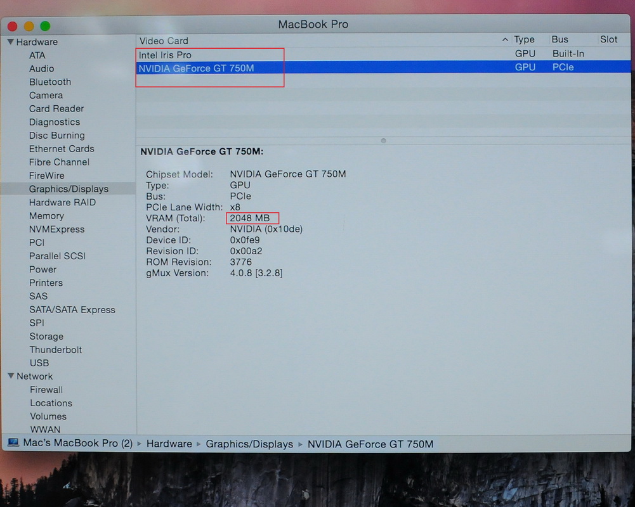
Task: Select Graphics/Displays in the sidebar
Action: pos(69,189)
